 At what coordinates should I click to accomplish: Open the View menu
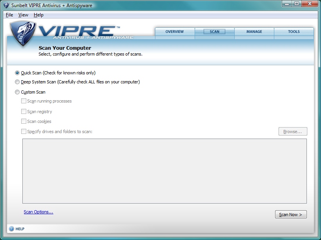point(23,15)
